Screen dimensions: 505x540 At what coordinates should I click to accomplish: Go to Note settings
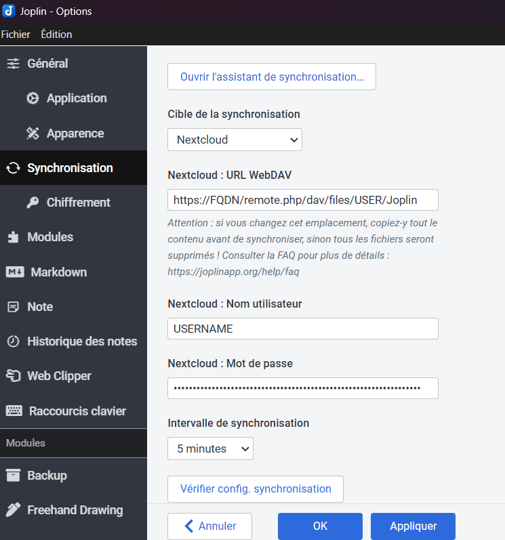click(73, 306)
